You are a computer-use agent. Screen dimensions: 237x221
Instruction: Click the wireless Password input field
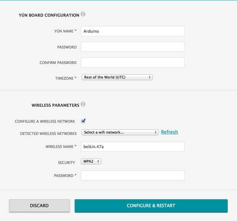pos(133,176)
